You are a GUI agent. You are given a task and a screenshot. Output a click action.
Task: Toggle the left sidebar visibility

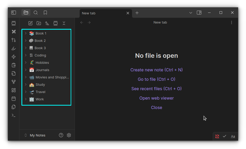pyautogui.click(x=14, y=13)
